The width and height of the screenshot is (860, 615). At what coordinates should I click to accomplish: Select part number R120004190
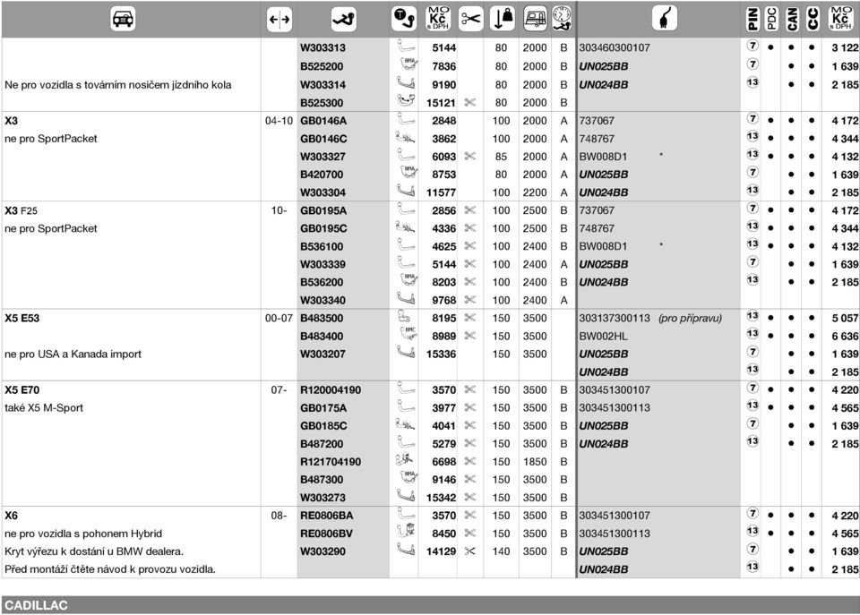331,390
